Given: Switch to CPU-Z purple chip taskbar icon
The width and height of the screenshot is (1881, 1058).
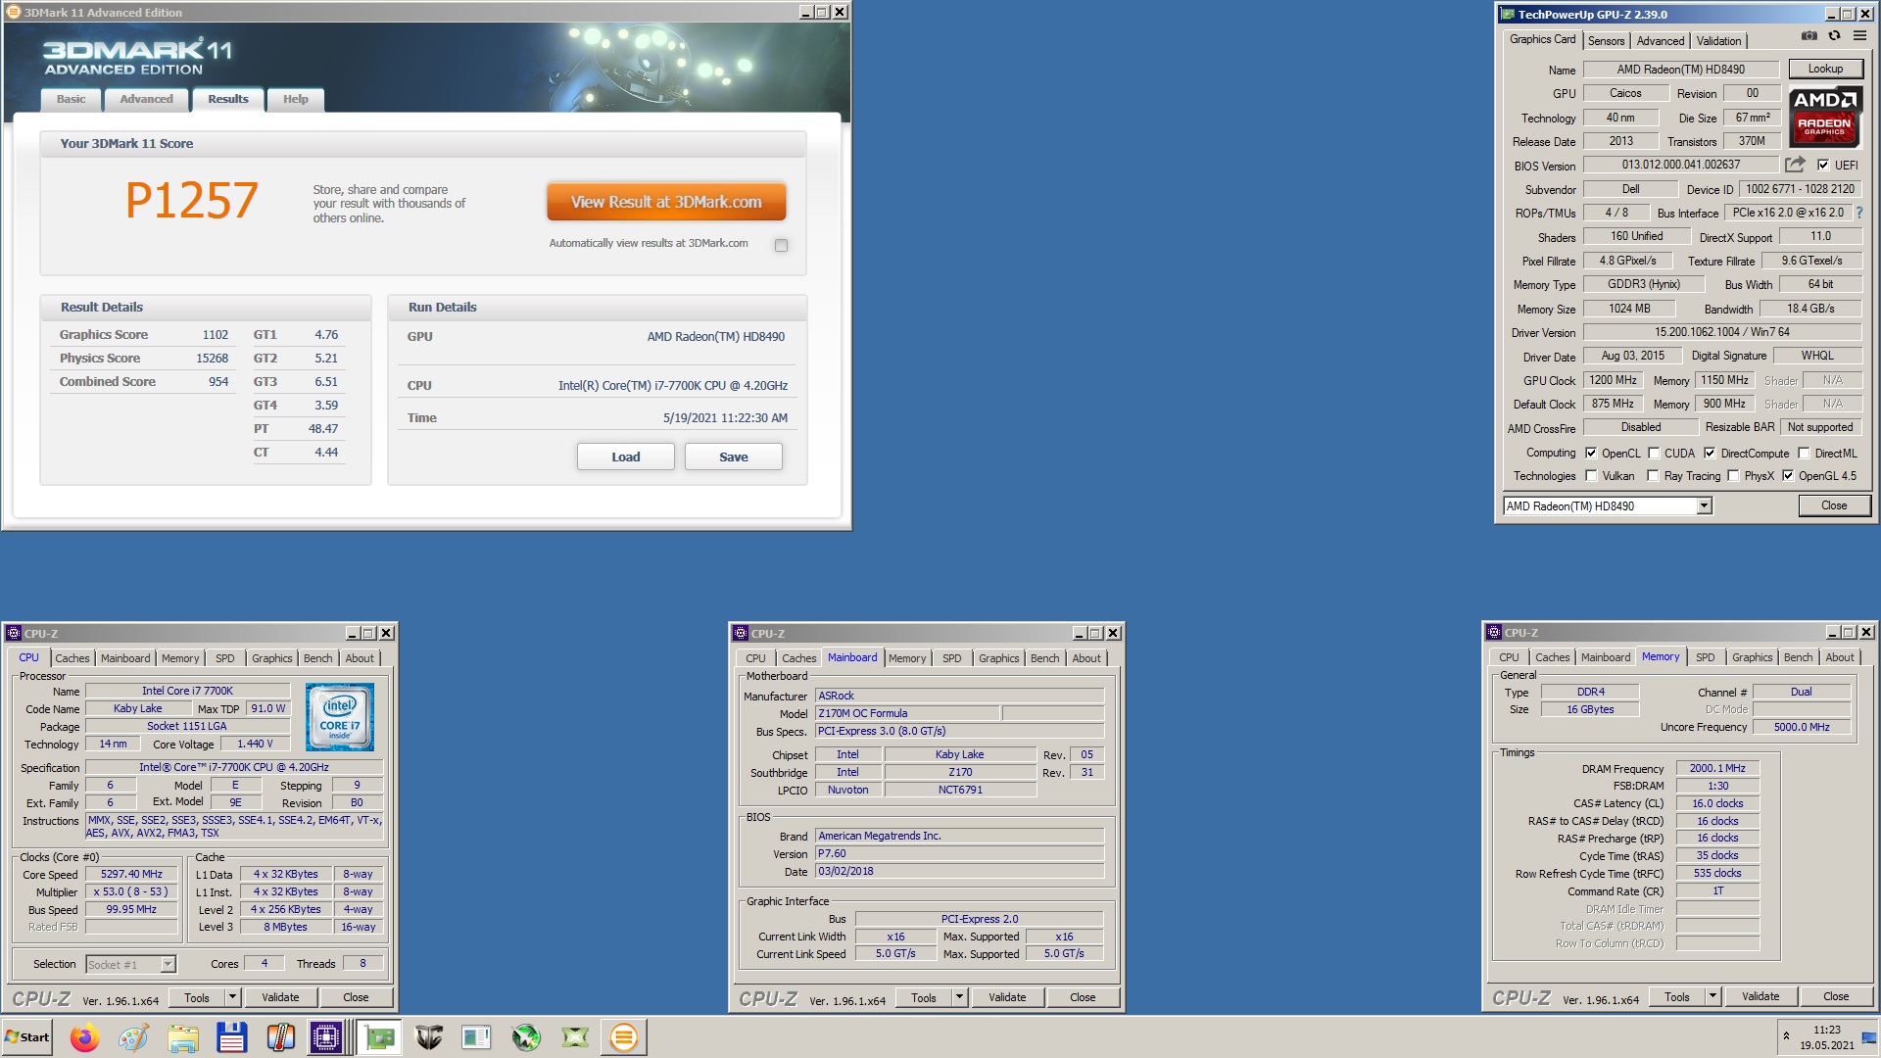Looking at the screenshot, I should click(326, 1036).
